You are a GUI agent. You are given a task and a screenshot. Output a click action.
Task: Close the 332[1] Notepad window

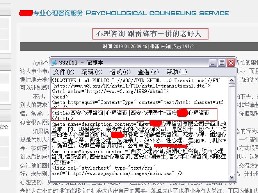pos(231,63)
